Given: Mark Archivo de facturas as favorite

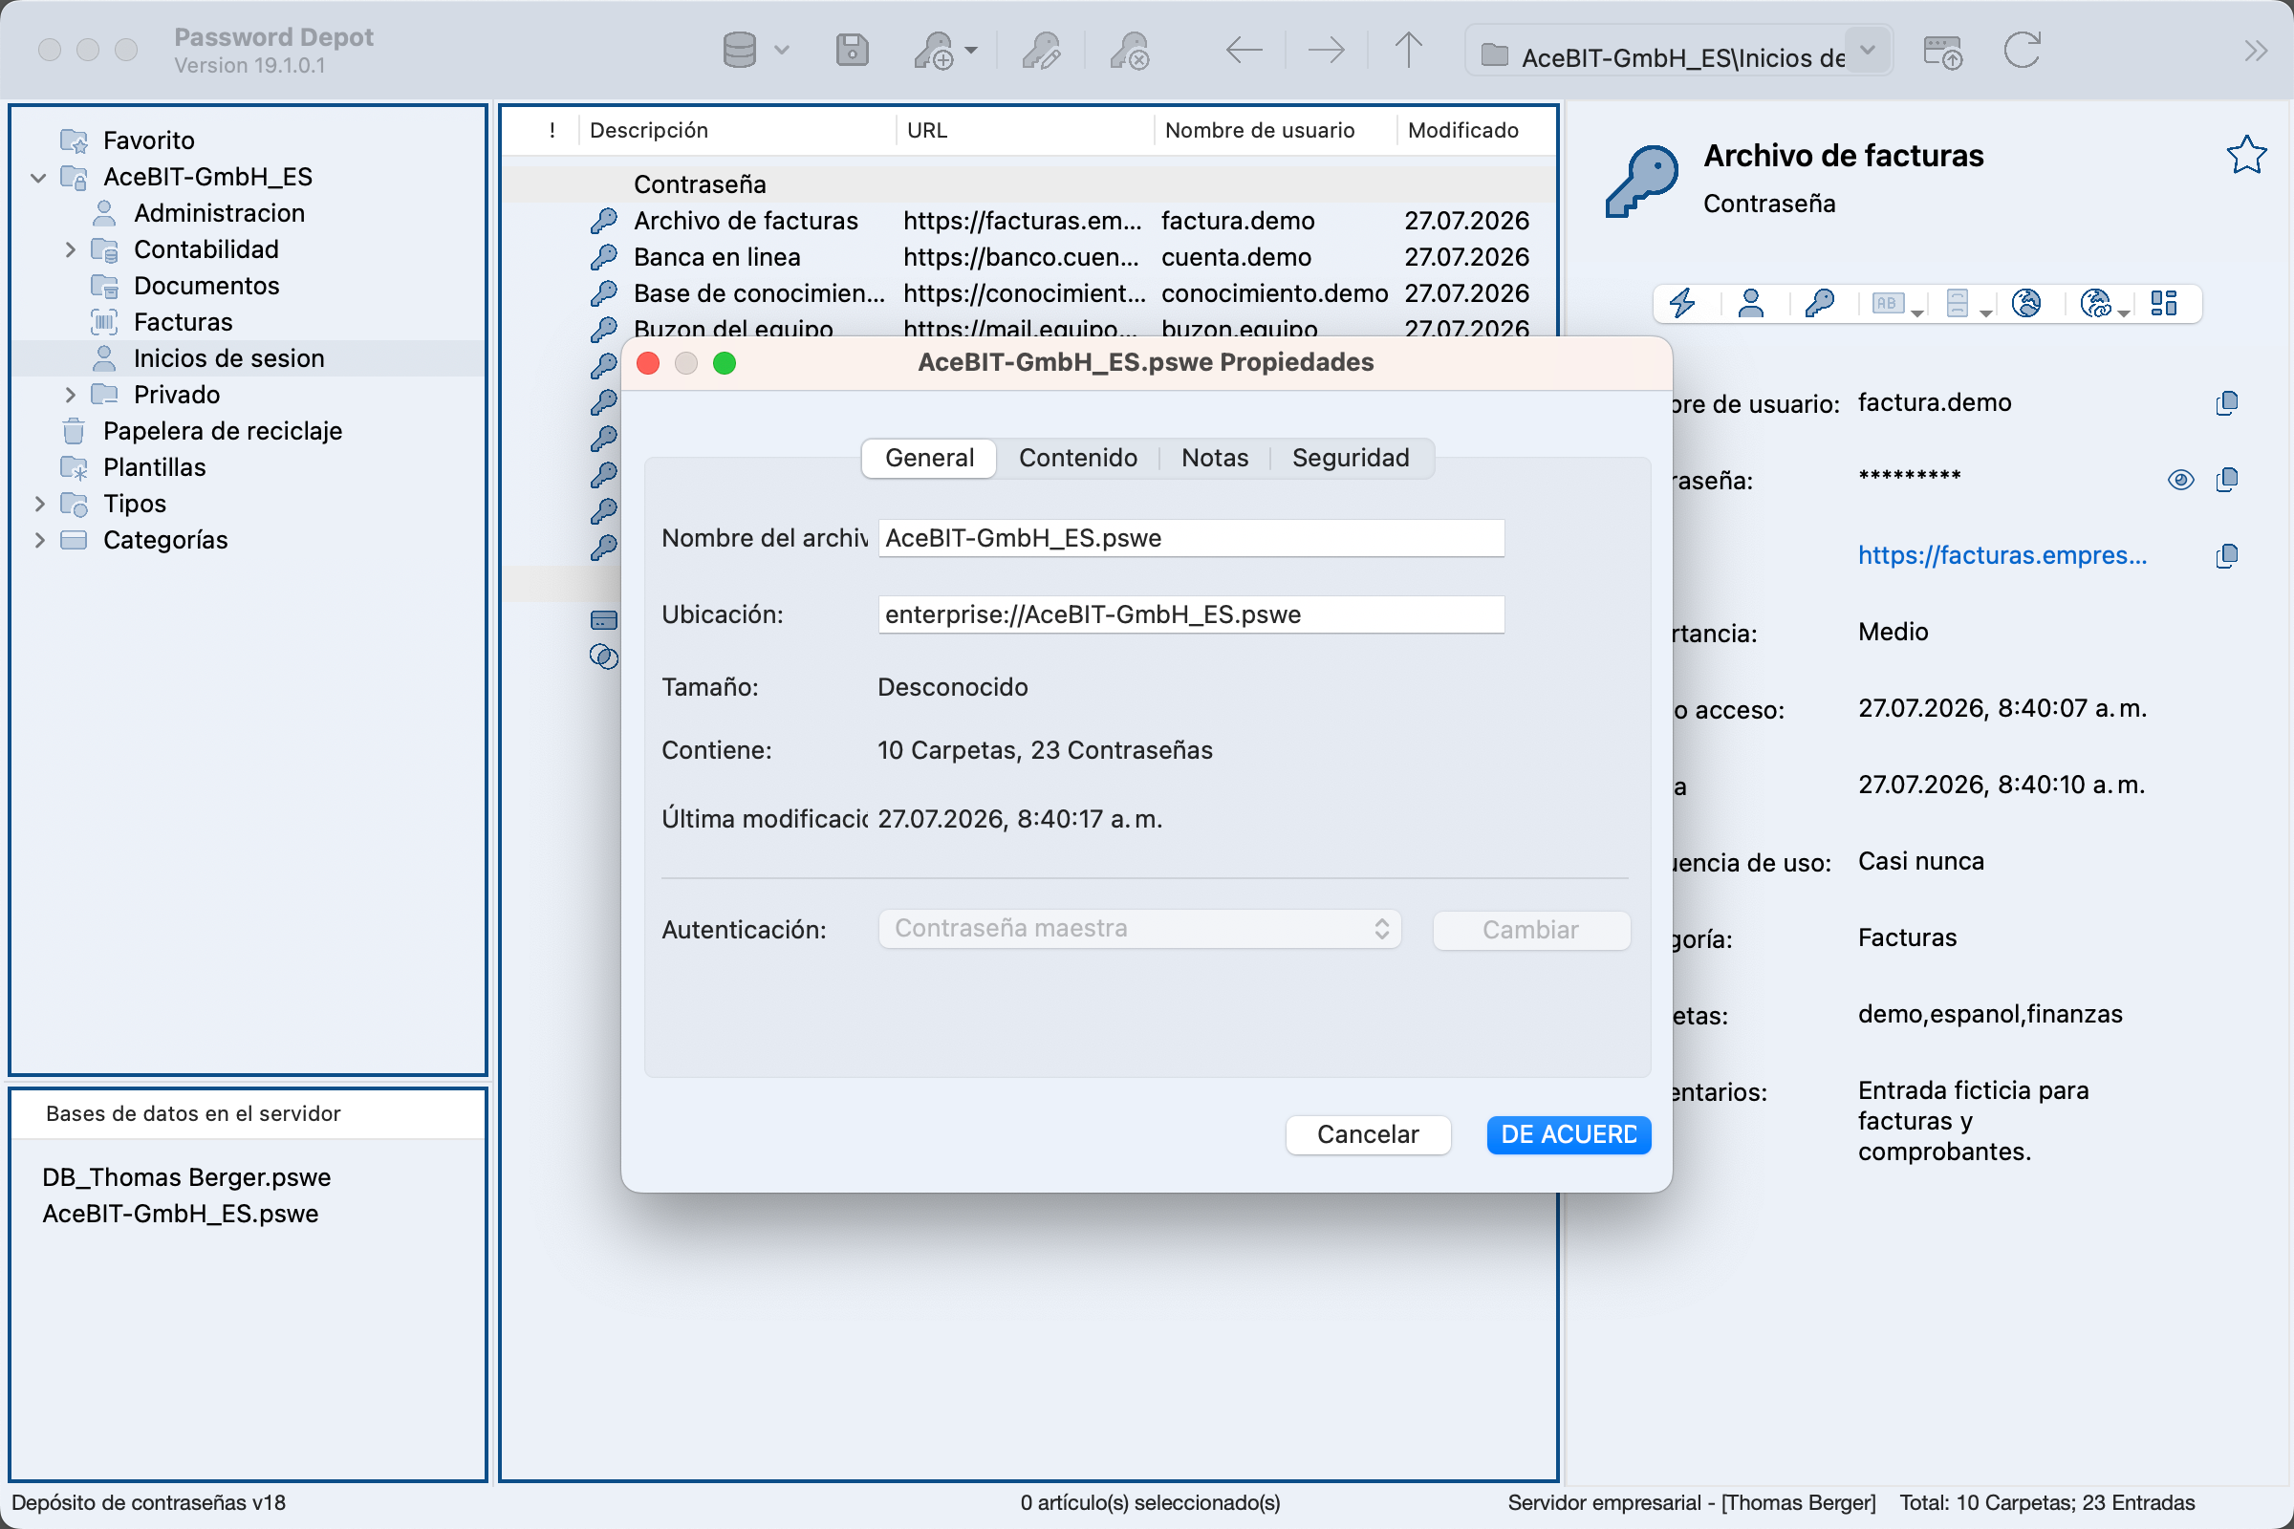Looking at the screenshot, I should [2246, 154].
